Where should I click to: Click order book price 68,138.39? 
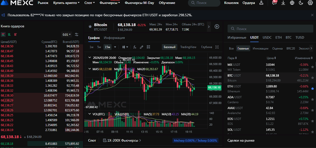[x=7, y=75]
